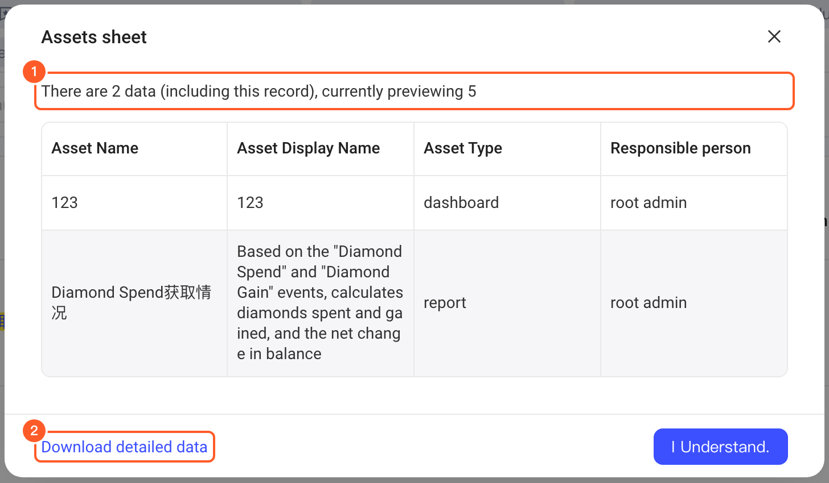The height and width of the screenshot is (483, 829).
Task: Select the Responsible person column header
Action: [694, 148]
